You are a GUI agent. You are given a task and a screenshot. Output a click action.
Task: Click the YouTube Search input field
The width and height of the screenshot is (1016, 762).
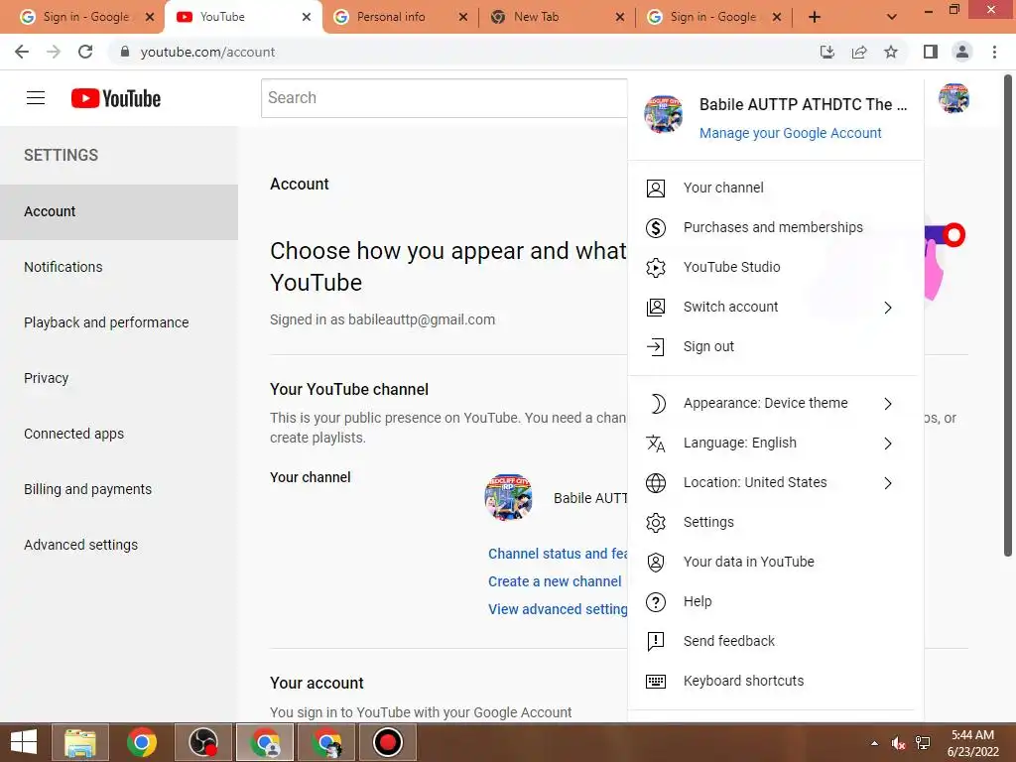click(x=444, y=98)
